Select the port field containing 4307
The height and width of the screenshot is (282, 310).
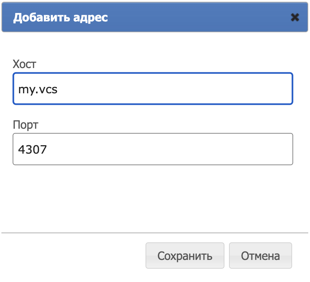(x=153, y=149)
